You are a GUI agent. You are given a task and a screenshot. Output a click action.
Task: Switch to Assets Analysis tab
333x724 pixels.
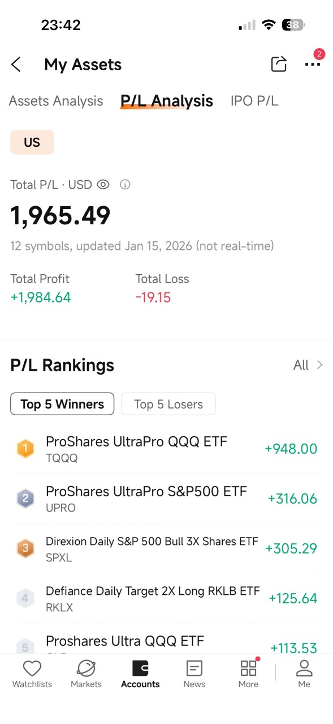pos(56,101)
